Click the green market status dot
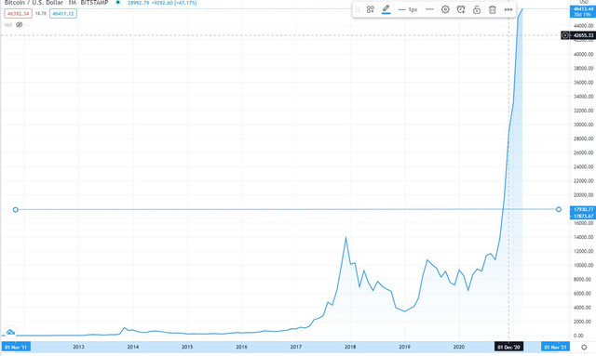Screen dimensions: 596x356 coord(118,2)
